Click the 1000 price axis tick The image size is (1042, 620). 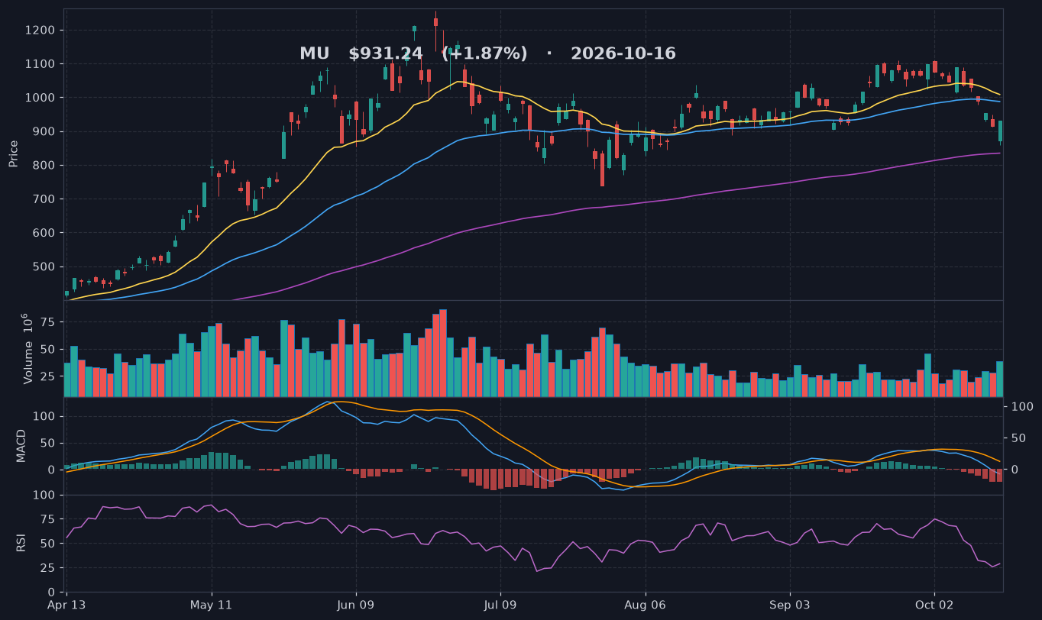[x=42, y=98]
